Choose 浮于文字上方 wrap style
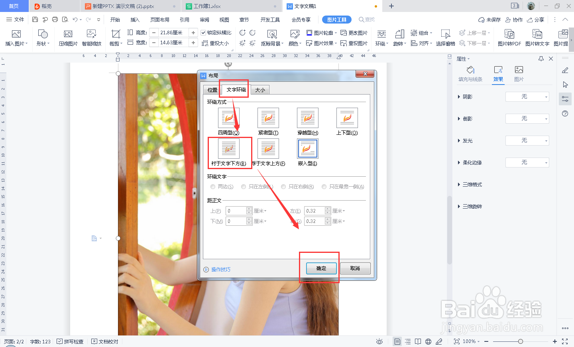Viewport: 574px width, 347px height. click(268, 149)
